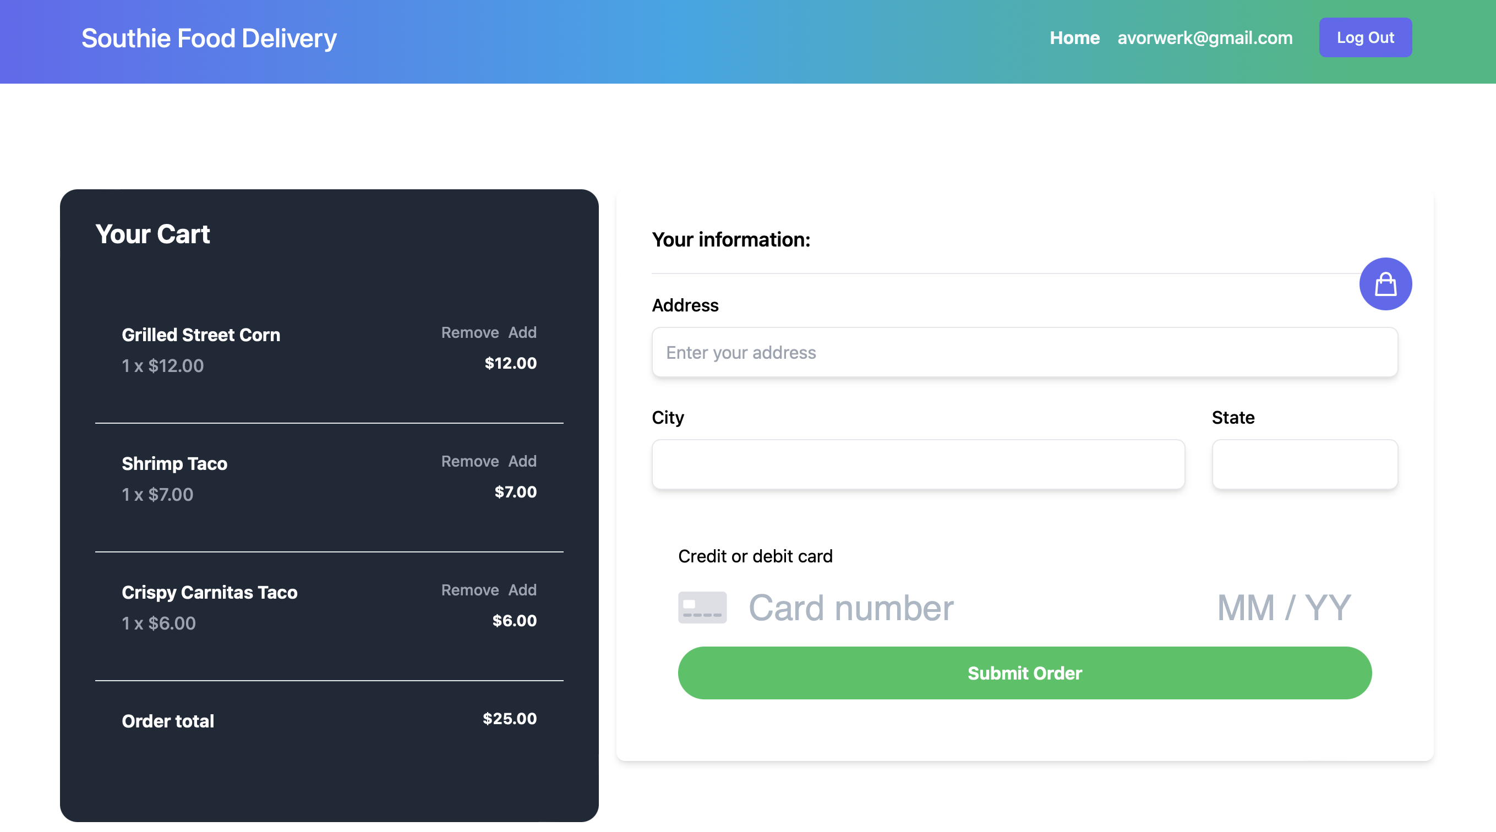Add another Crispy Carnitas Taco
The image size is (1496, 832).
coord(522,590)
